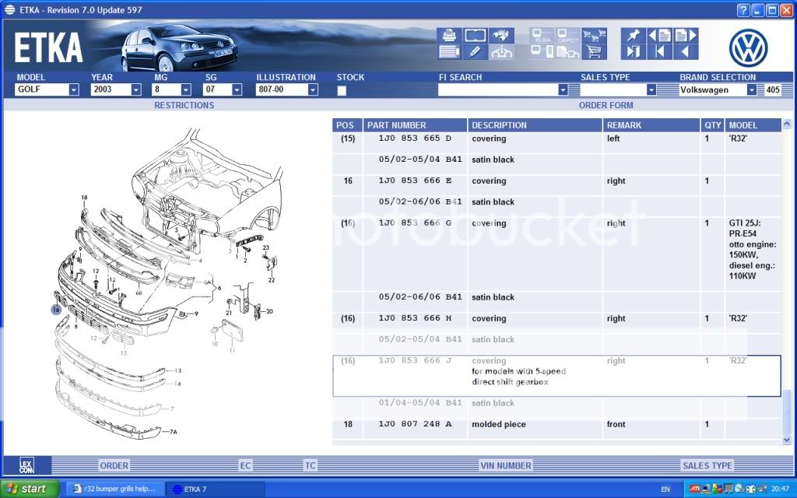Open the BRAND SELECTION dropdown showing Volkswagen
The height and width of the screenshot is (498, 797).
(751, 89)
